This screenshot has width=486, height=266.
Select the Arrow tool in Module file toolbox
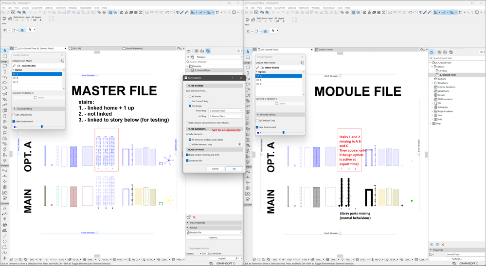tap(248, 52)
